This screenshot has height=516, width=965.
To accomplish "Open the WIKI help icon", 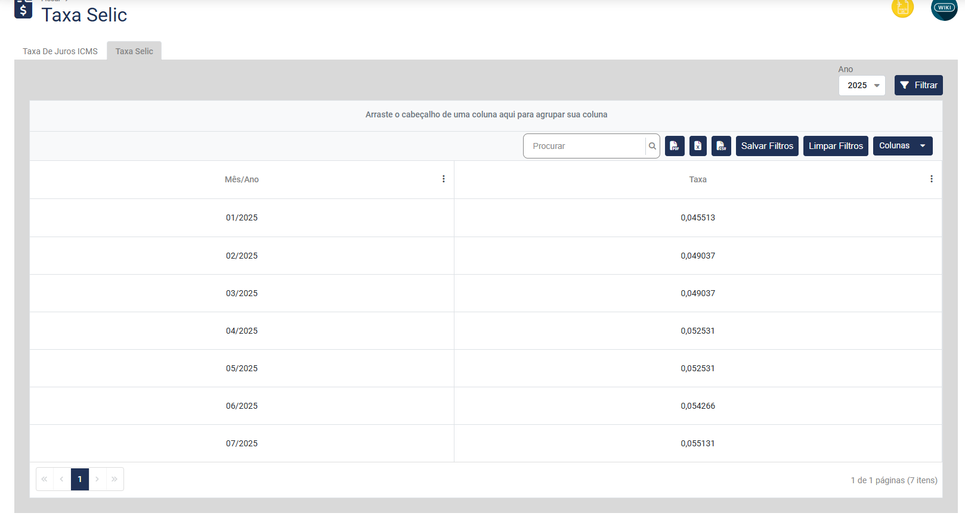I will [x=944, y=8].
